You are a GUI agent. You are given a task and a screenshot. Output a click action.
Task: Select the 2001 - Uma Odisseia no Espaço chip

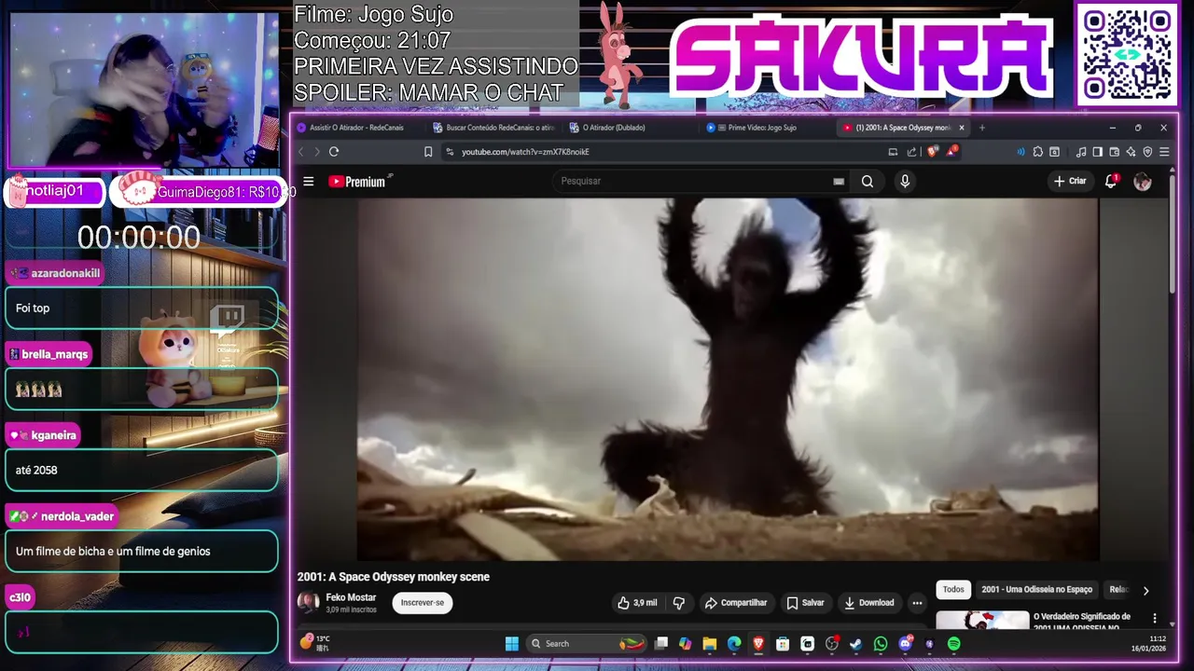(1036, 590)
